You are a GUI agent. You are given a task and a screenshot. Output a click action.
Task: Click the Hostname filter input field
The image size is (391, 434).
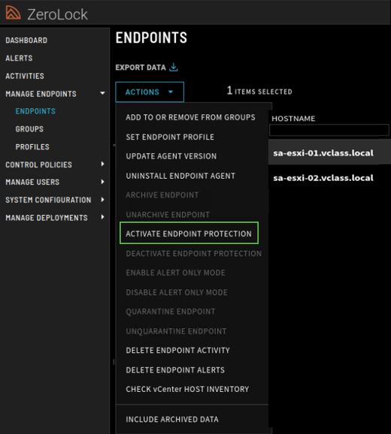pyautogui.click(x=329, y=130)
